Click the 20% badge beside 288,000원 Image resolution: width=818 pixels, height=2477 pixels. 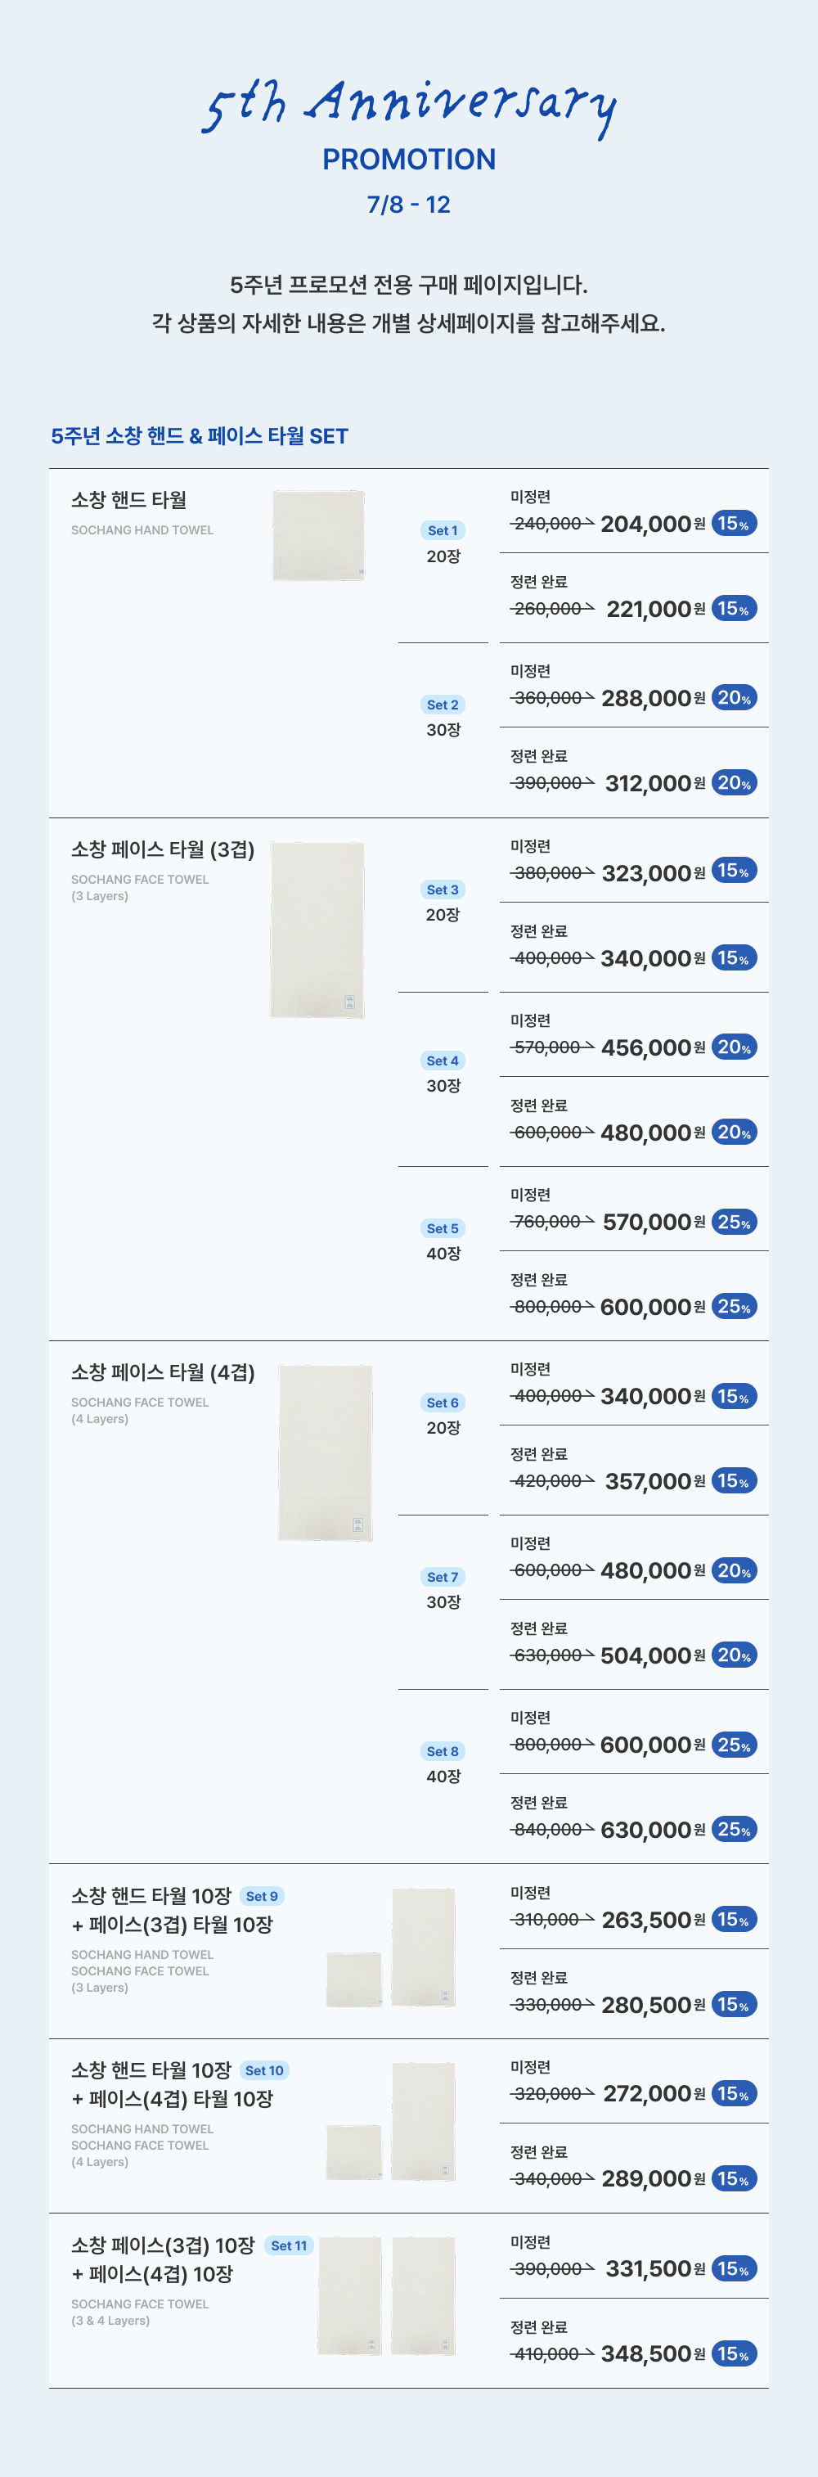pos(734,697)
